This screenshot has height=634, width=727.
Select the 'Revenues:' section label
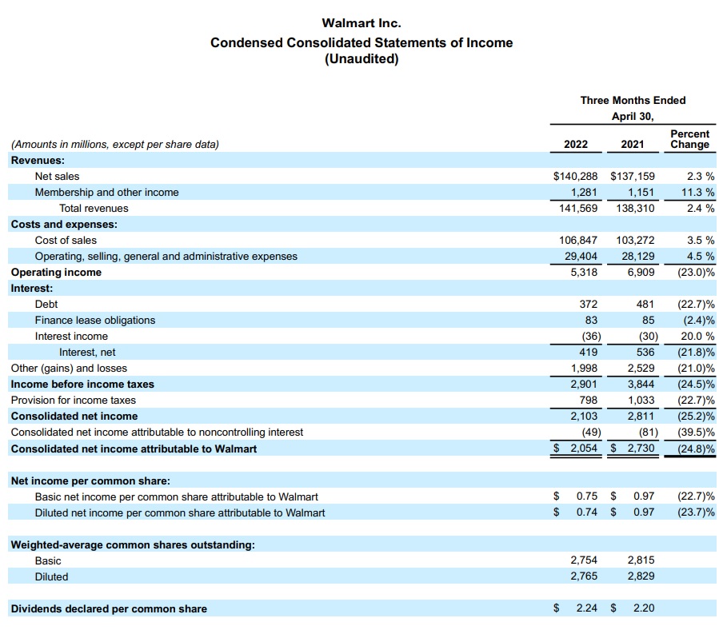tap(38, 161)
